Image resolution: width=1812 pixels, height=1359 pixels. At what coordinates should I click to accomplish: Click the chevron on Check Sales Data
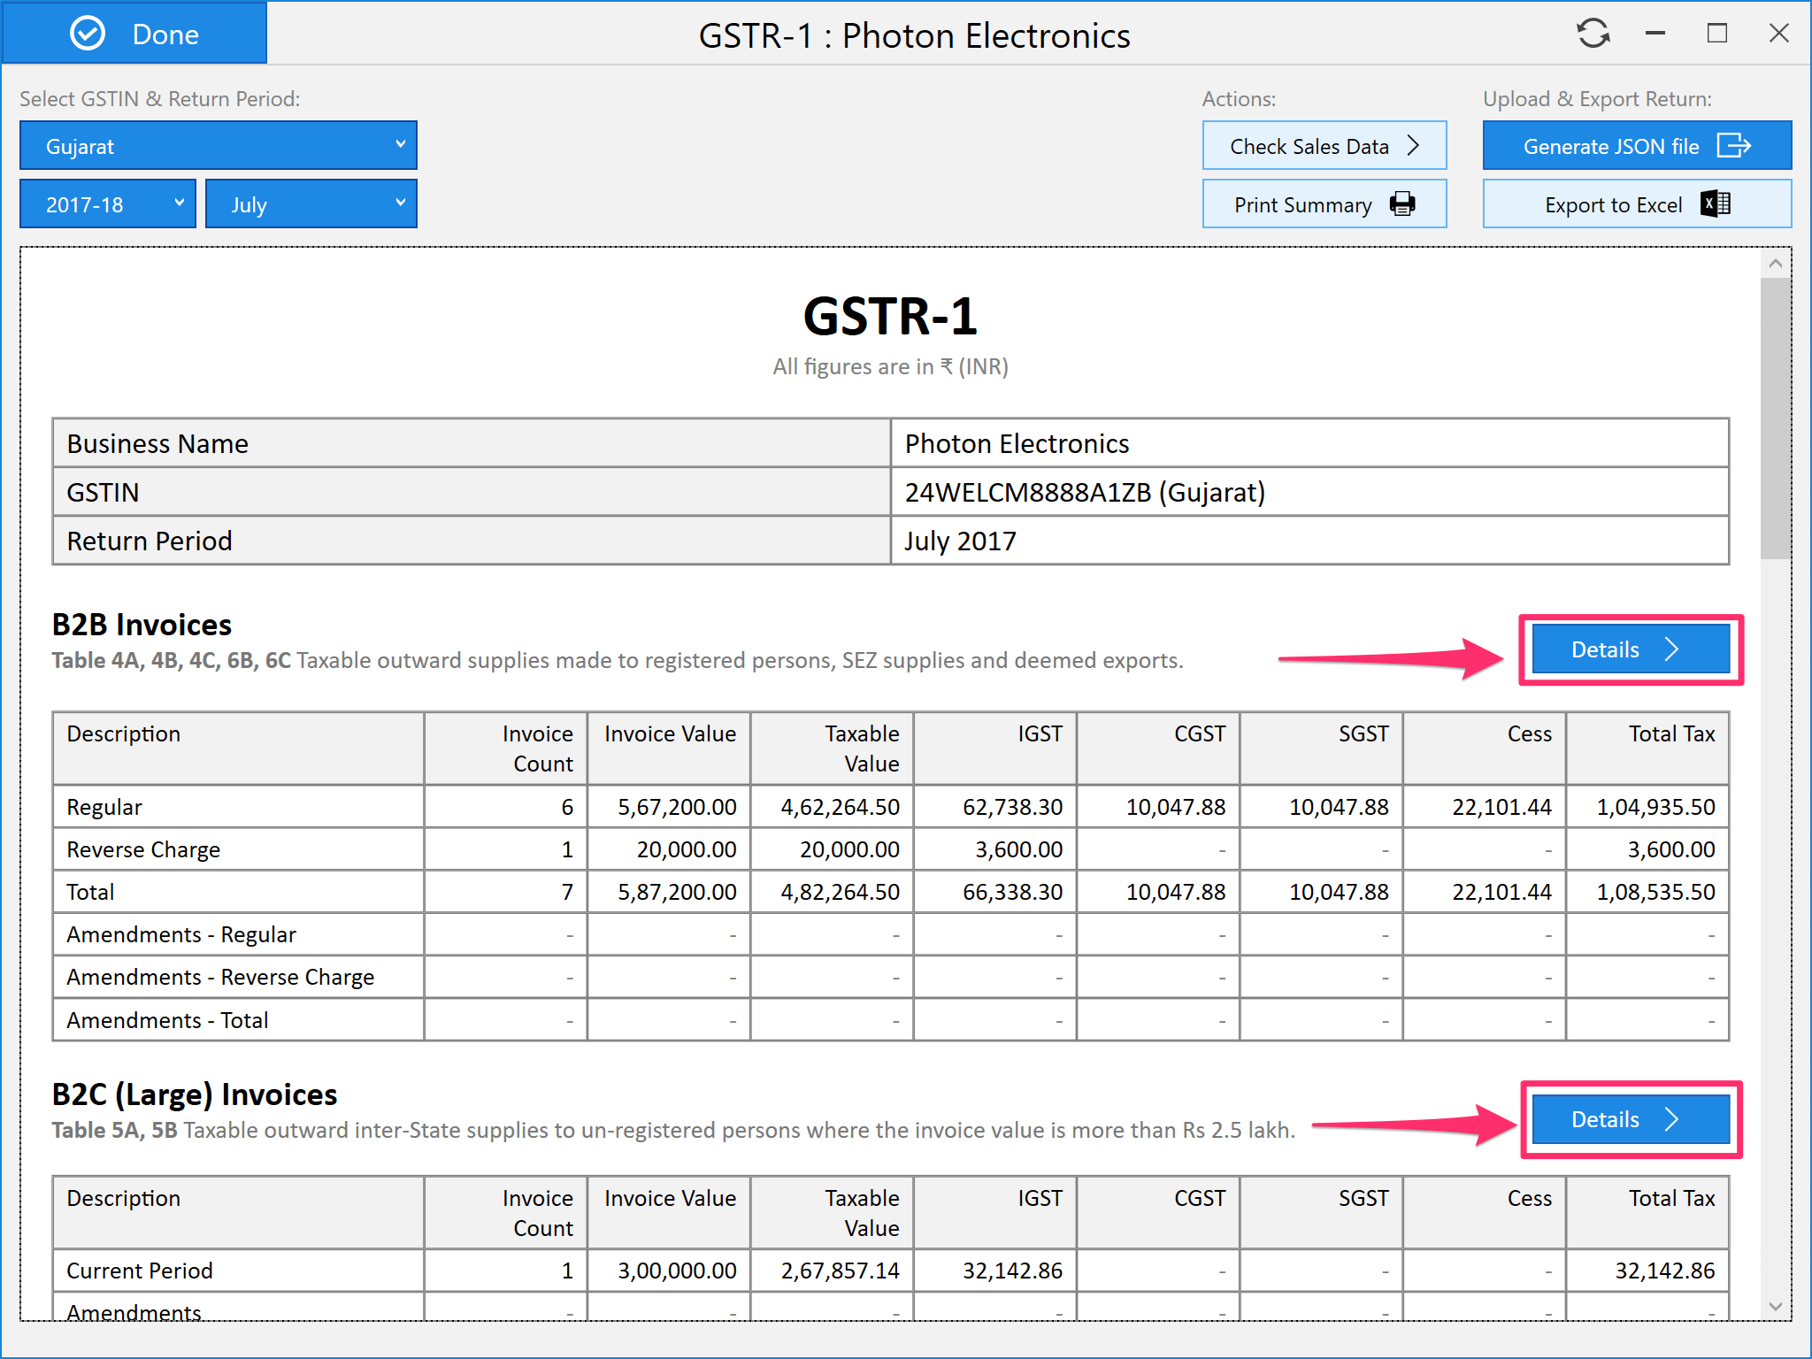coord(1413,146)
